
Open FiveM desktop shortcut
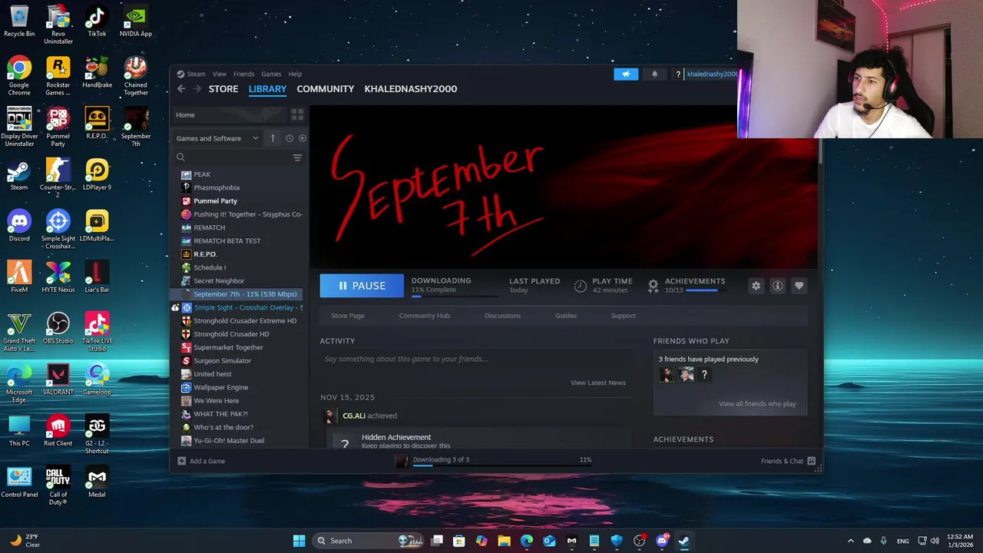[19, 276]
